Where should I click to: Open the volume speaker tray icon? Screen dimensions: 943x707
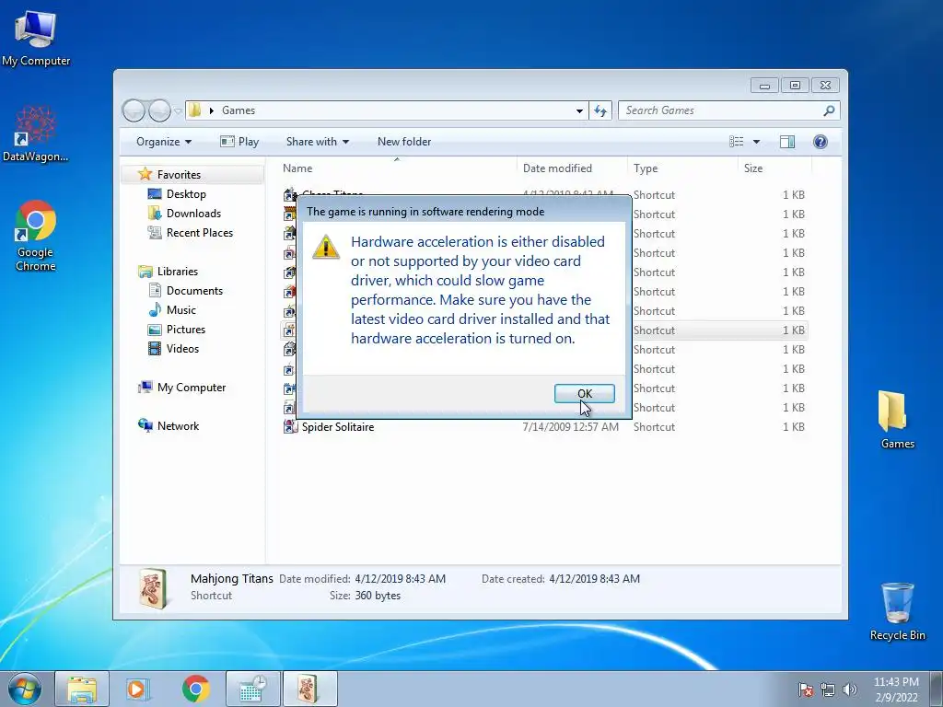click(850, 690)
